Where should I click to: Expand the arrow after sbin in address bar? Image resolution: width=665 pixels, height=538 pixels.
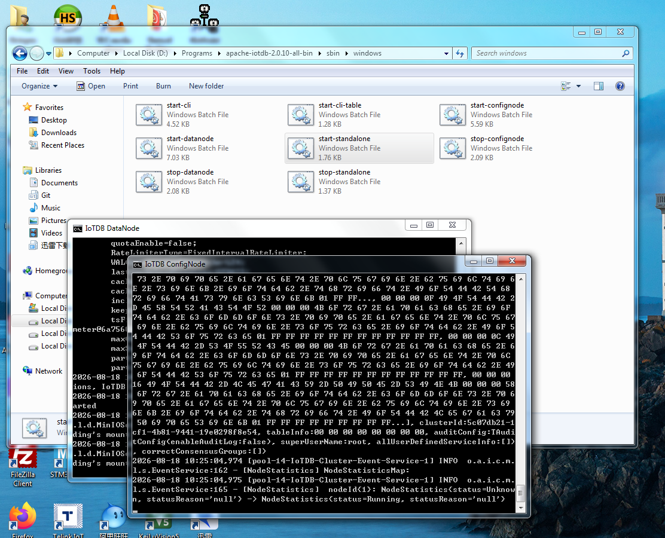click(346, 53)
